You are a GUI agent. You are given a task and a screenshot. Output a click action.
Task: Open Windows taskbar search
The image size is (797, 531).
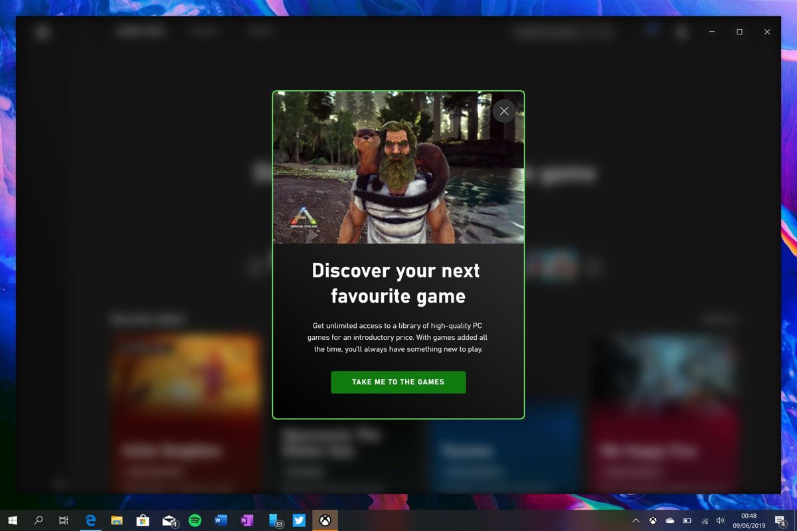click(x=39, y=521)
